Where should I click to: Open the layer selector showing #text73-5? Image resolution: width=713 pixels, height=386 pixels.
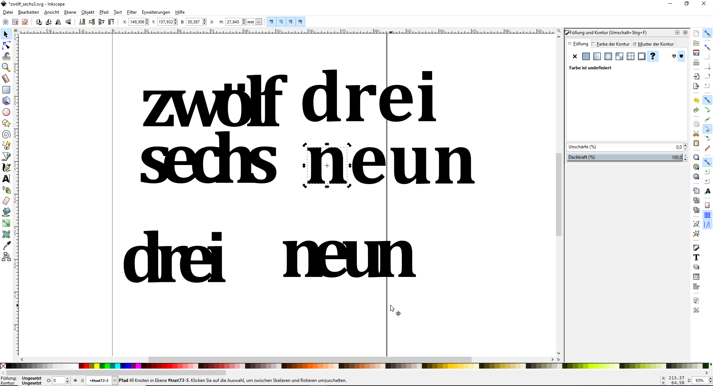click(101, 380)
